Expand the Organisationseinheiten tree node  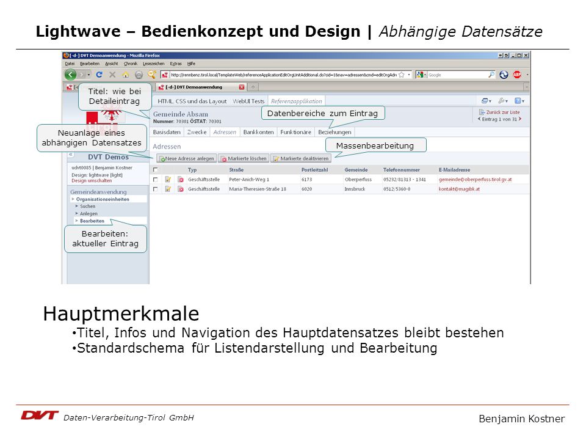[x=73, y=199]
